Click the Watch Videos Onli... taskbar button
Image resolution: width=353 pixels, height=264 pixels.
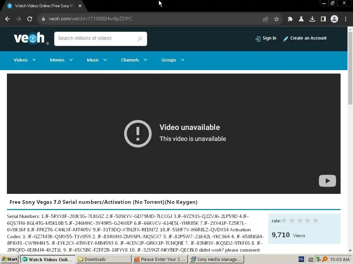pos(48,259)
